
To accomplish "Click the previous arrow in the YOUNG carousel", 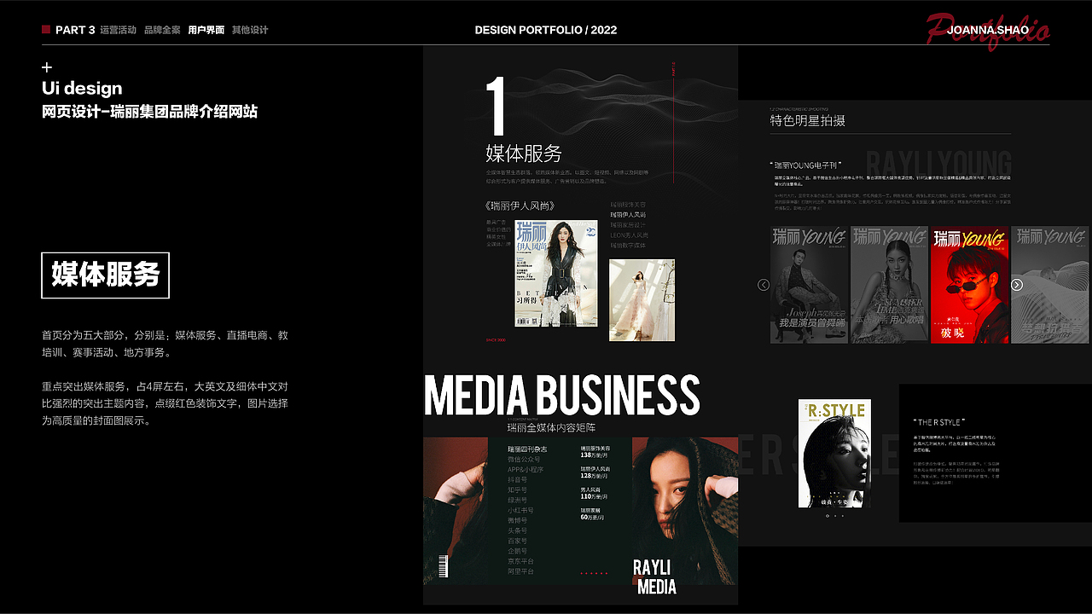I will 764,285.
